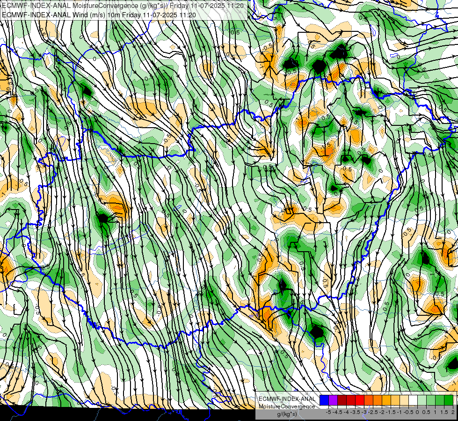This screenshot has width=458, height=421.
Task: Click the white swatch in the legend
Action: [x=413, y=400]
